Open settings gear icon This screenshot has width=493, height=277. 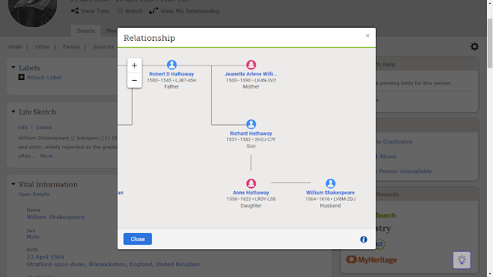[475, 47]
